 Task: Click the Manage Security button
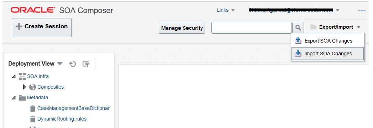[x=182, y=28]
